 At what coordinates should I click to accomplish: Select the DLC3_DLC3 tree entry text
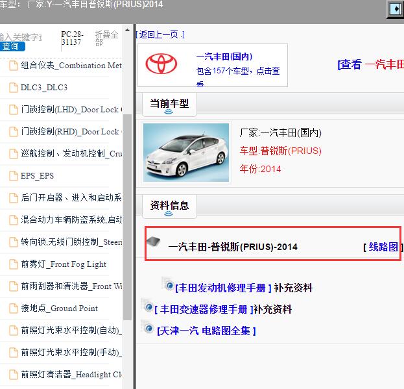click(x=44, y=88)
